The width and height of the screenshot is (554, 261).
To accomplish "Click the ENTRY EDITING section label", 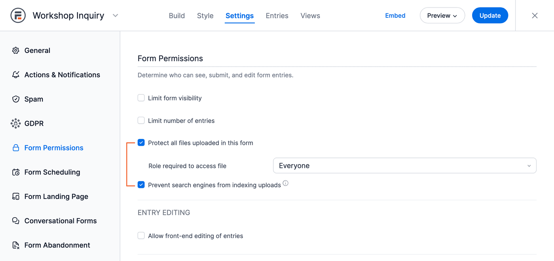I will tap(164, 212).
